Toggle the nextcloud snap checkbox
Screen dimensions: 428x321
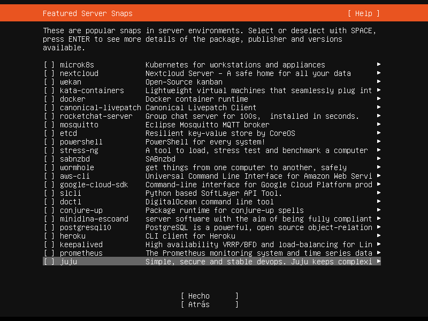tap(49, 73)
